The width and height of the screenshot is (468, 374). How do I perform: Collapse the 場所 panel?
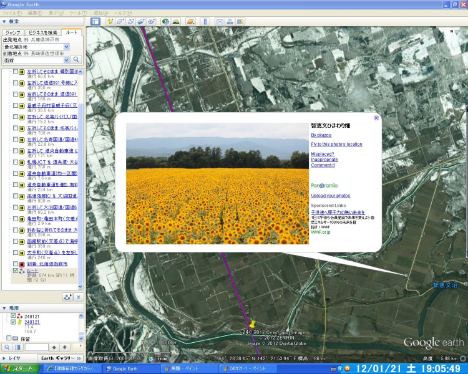click(4, 308)
